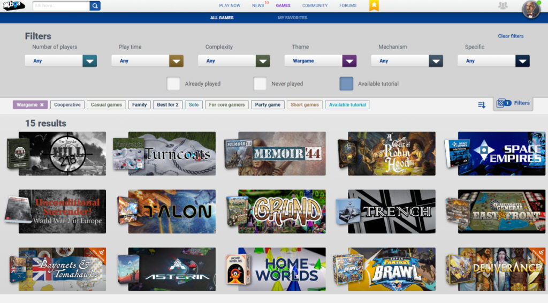
Task: Expand the Complexity dropdown
Action: pos(262,61)
